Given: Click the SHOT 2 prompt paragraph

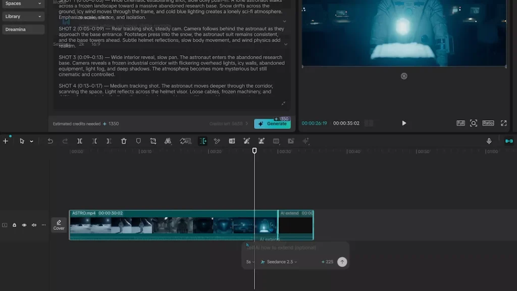Looking at the screenshot, I should 172,37.
